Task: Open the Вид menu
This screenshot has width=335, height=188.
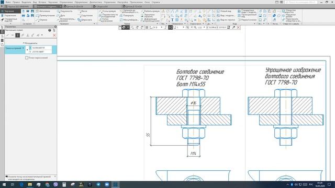Action: (35, 2)
